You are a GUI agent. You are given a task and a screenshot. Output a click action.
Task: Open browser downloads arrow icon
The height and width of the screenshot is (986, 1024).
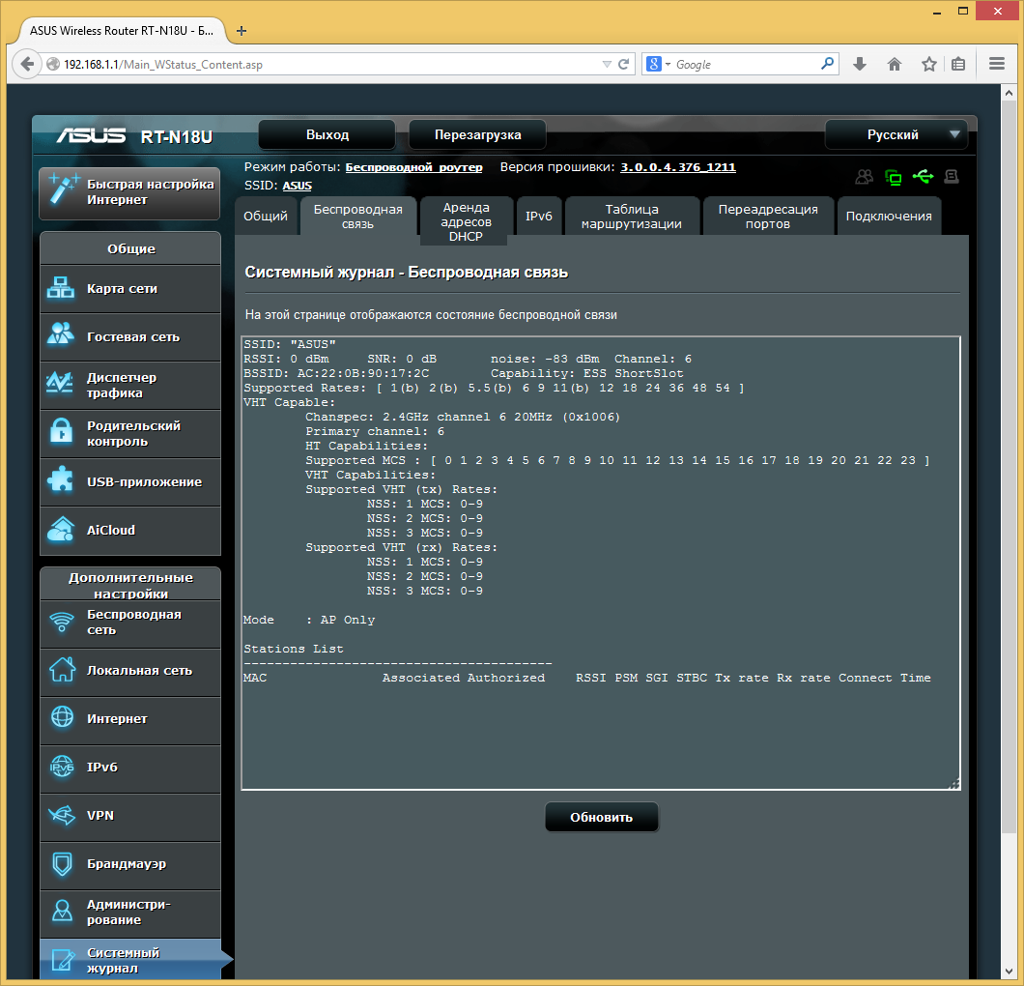[x=860, y=64]
